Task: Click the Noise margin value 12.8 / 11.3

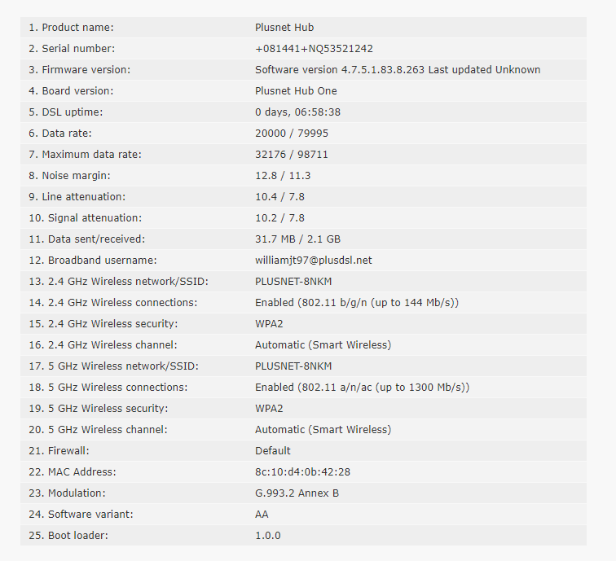Action: (x=283, y=176)
